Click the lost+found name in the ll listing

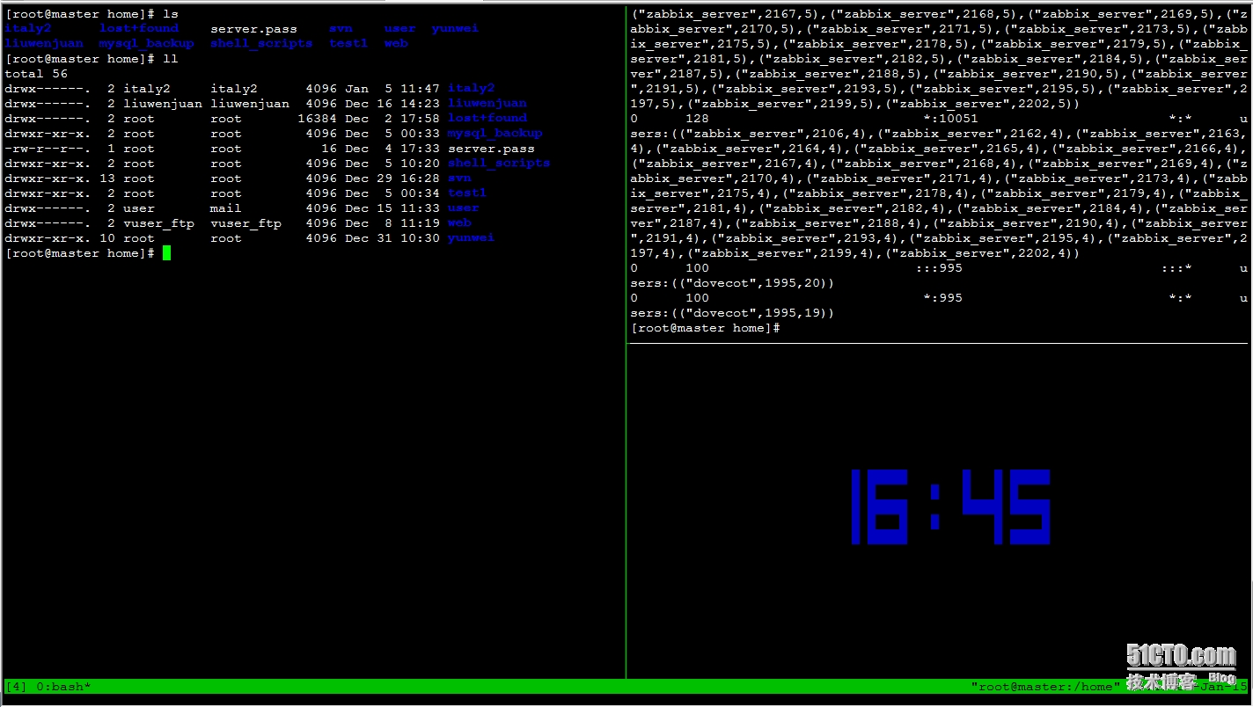tap(487, 118)
